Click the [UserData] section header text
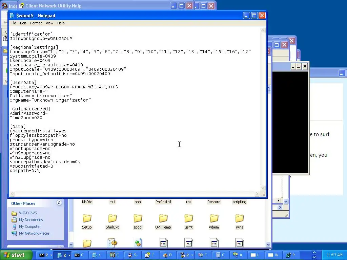 pyautogui.click(x=23, y=83)
